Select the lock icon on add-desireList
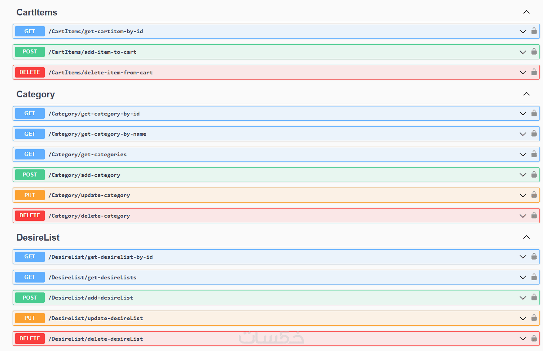 (534, 298)
